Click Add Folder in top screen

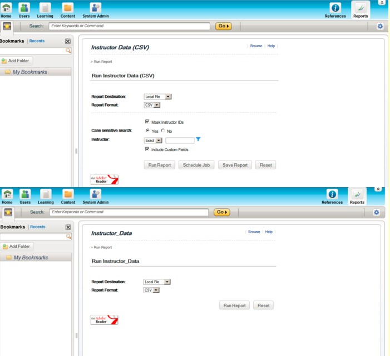[x=16, y=61]
